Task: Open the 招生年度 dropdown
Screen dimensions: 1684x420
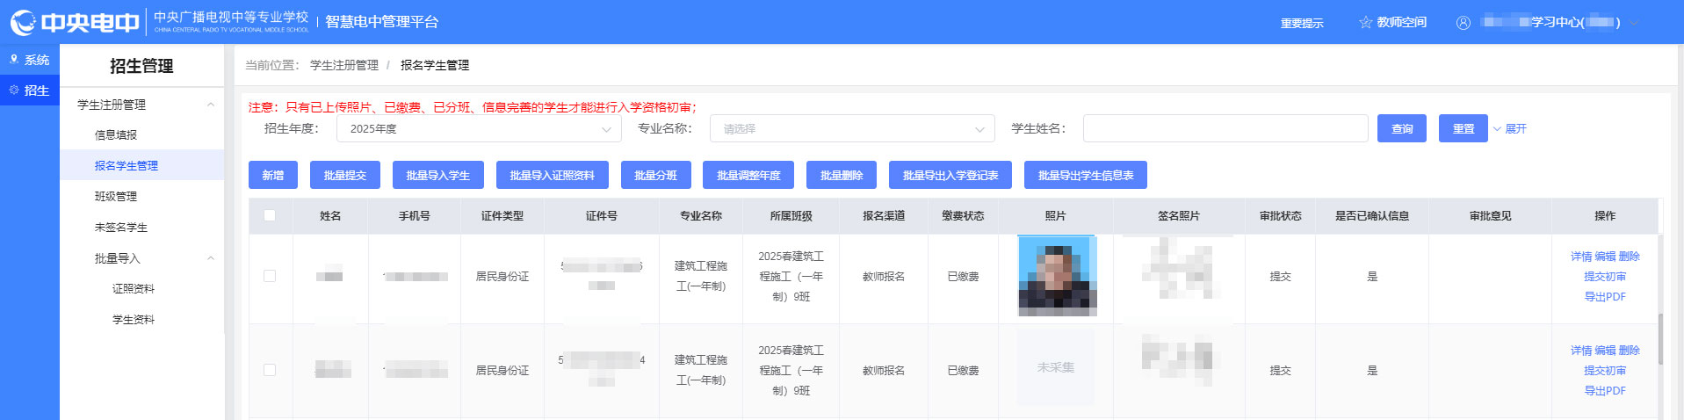Action: pyautogui.click(x=479, y=129)
